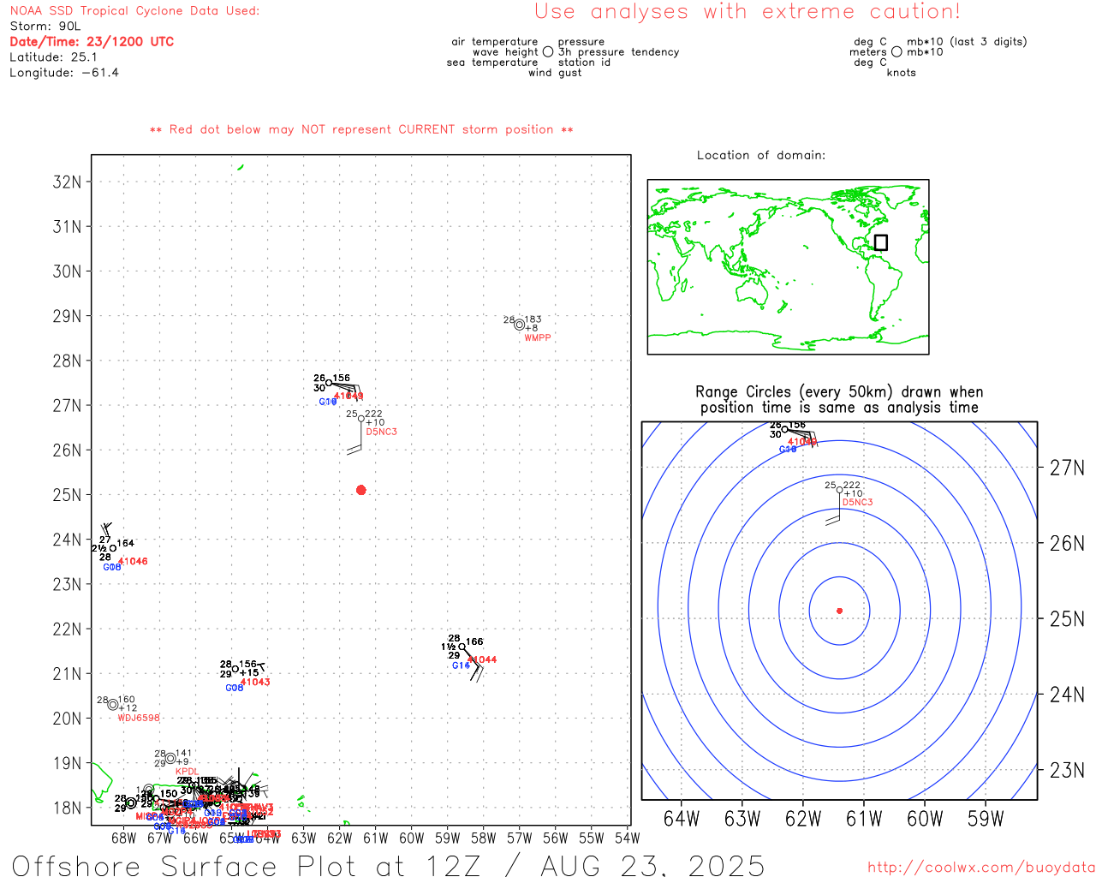Image resolution: width=1096 pixels, height=877 pixels.
Task: Click buoy label 41046
Action: 133,562
